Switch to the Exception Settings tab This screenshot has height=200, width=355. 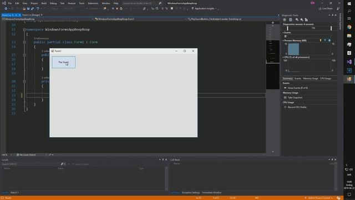tap(191, 193)
